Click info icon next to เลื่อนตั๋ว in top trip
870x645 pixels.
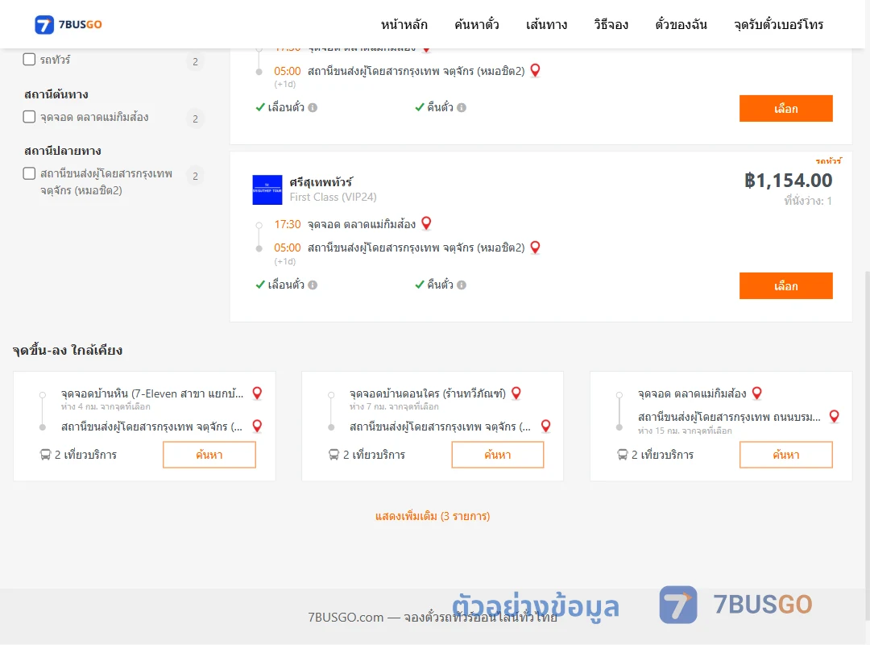313,108
